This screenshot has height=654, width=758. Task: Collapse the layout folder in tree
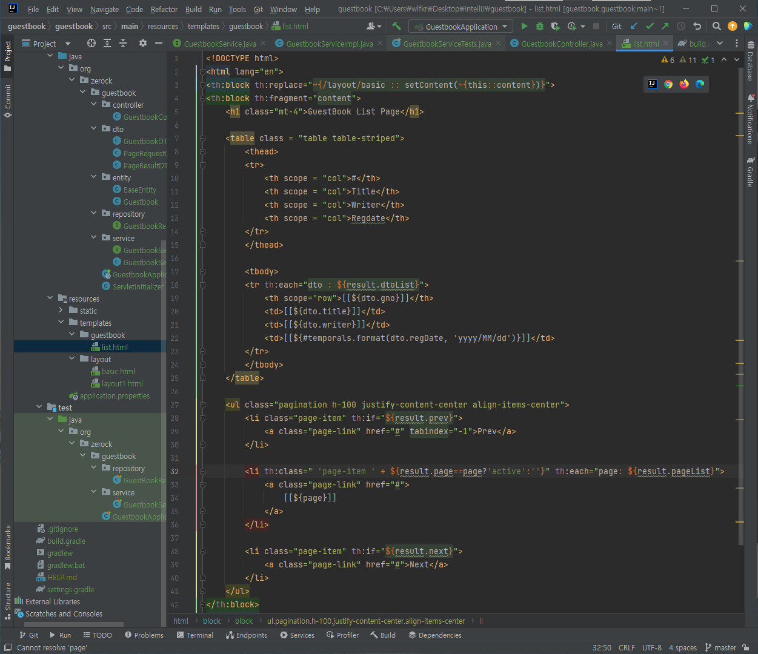pos(72,358)
